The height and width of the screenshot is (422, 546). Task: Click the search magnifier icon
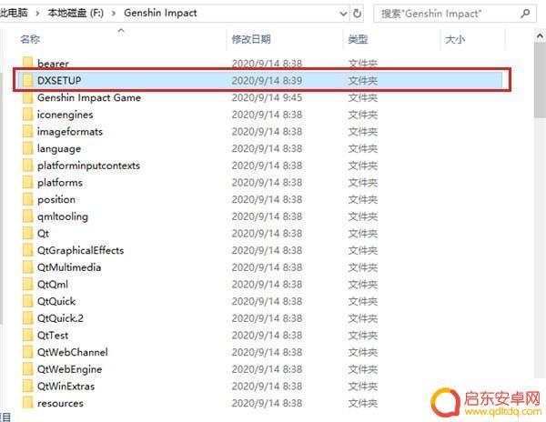[525, 14]
